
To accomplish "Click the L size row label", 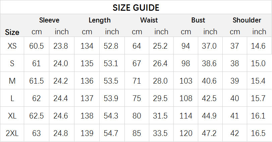I will (x=12, y=98).
